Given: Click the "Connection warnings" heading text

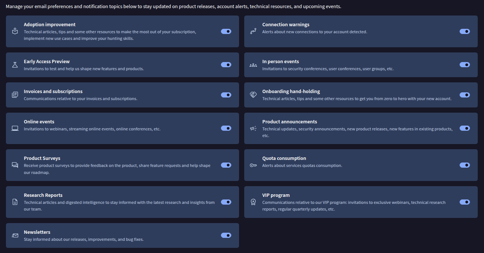Looking at the screenshot, I should pos(286,24).
